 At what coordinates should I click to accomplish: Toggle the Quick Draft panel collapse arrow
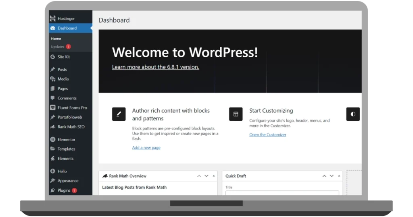339,176
